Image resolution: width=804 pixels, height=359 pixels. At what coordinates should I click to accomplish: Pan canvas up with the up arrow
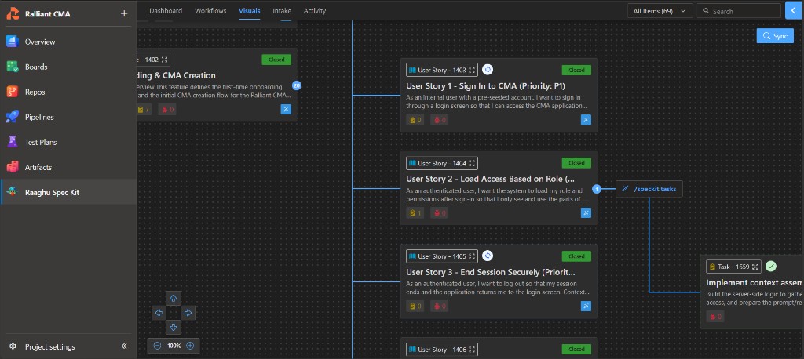point(174,298)
